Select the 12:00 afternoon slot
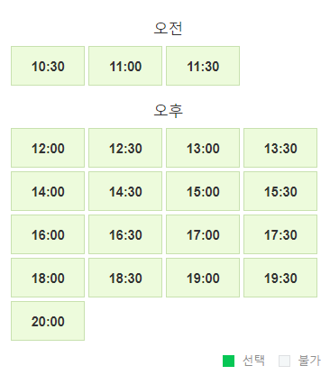 coord(48,148)
